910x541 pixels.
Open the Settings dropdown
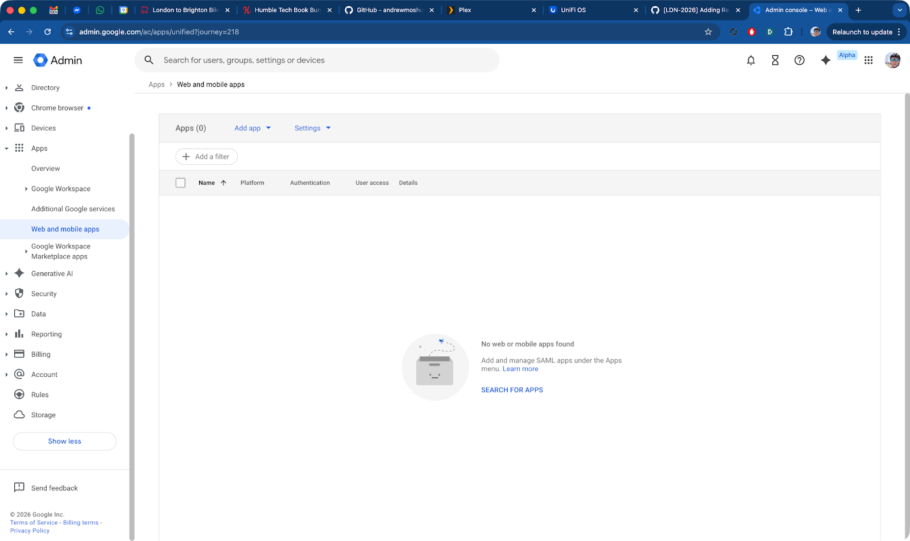[312, 128]
